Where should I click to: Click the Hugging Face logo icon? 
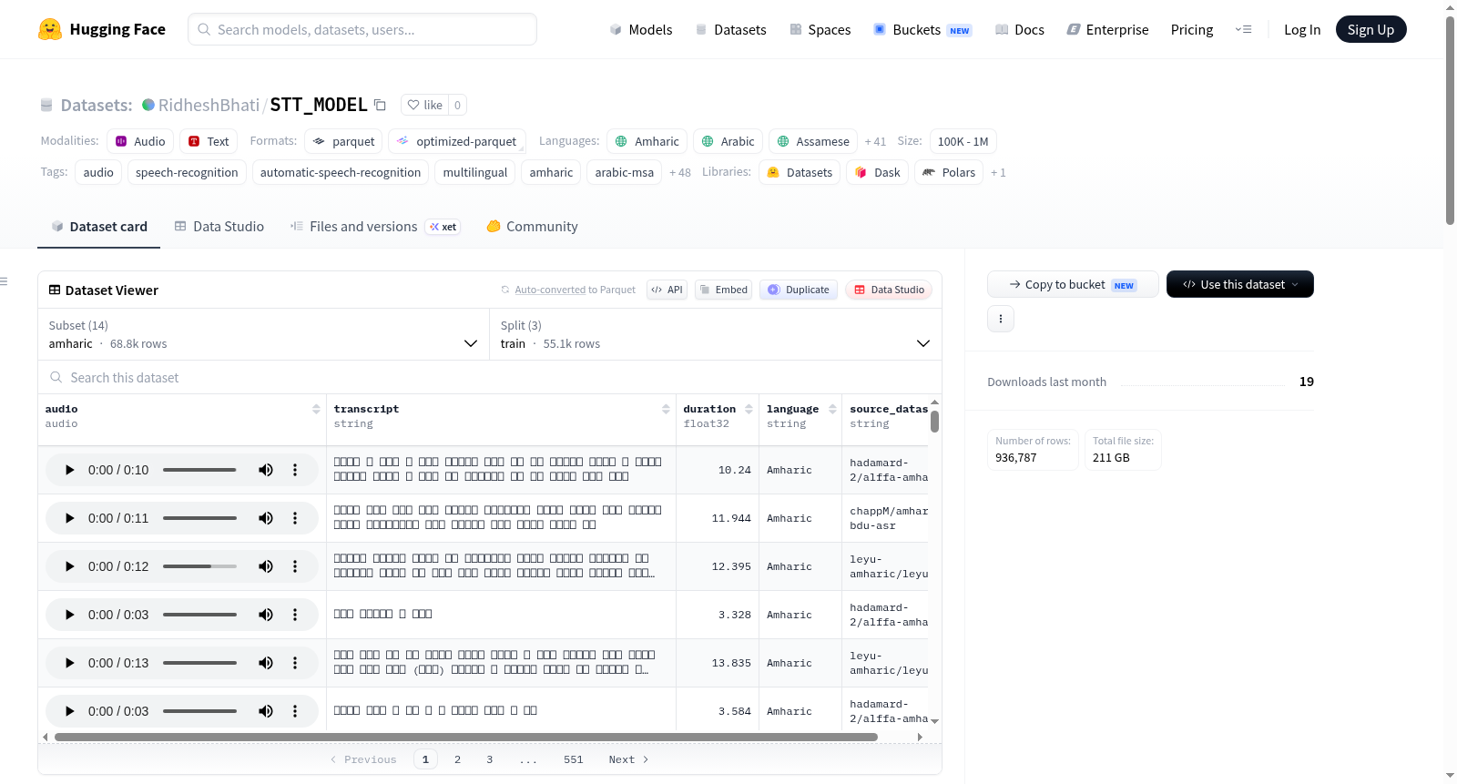[x=50, y=29]
